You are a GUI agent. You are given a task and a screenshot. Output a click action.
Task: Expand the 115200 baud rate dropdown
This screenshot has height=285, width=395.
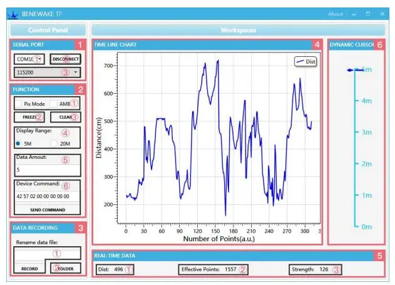(48, 72)
